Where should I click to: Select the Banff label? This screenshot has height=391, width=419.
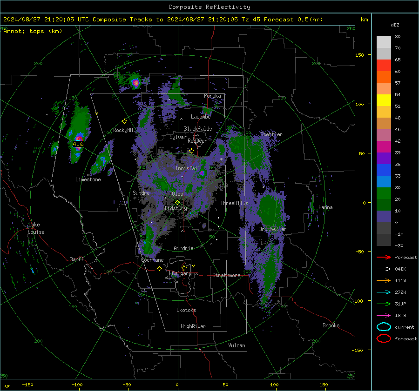pos(77,259)
